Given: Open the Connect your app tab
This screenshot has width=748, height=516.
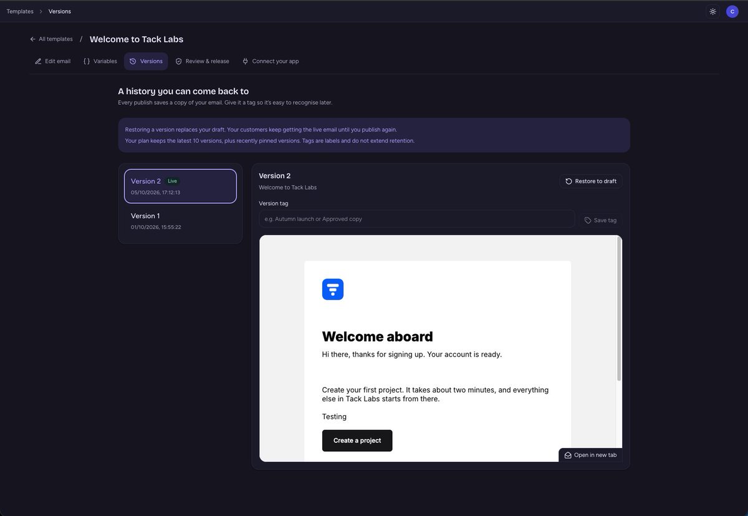Looking at the screenshot, I should pyautogui.click(x=271, y=62).
